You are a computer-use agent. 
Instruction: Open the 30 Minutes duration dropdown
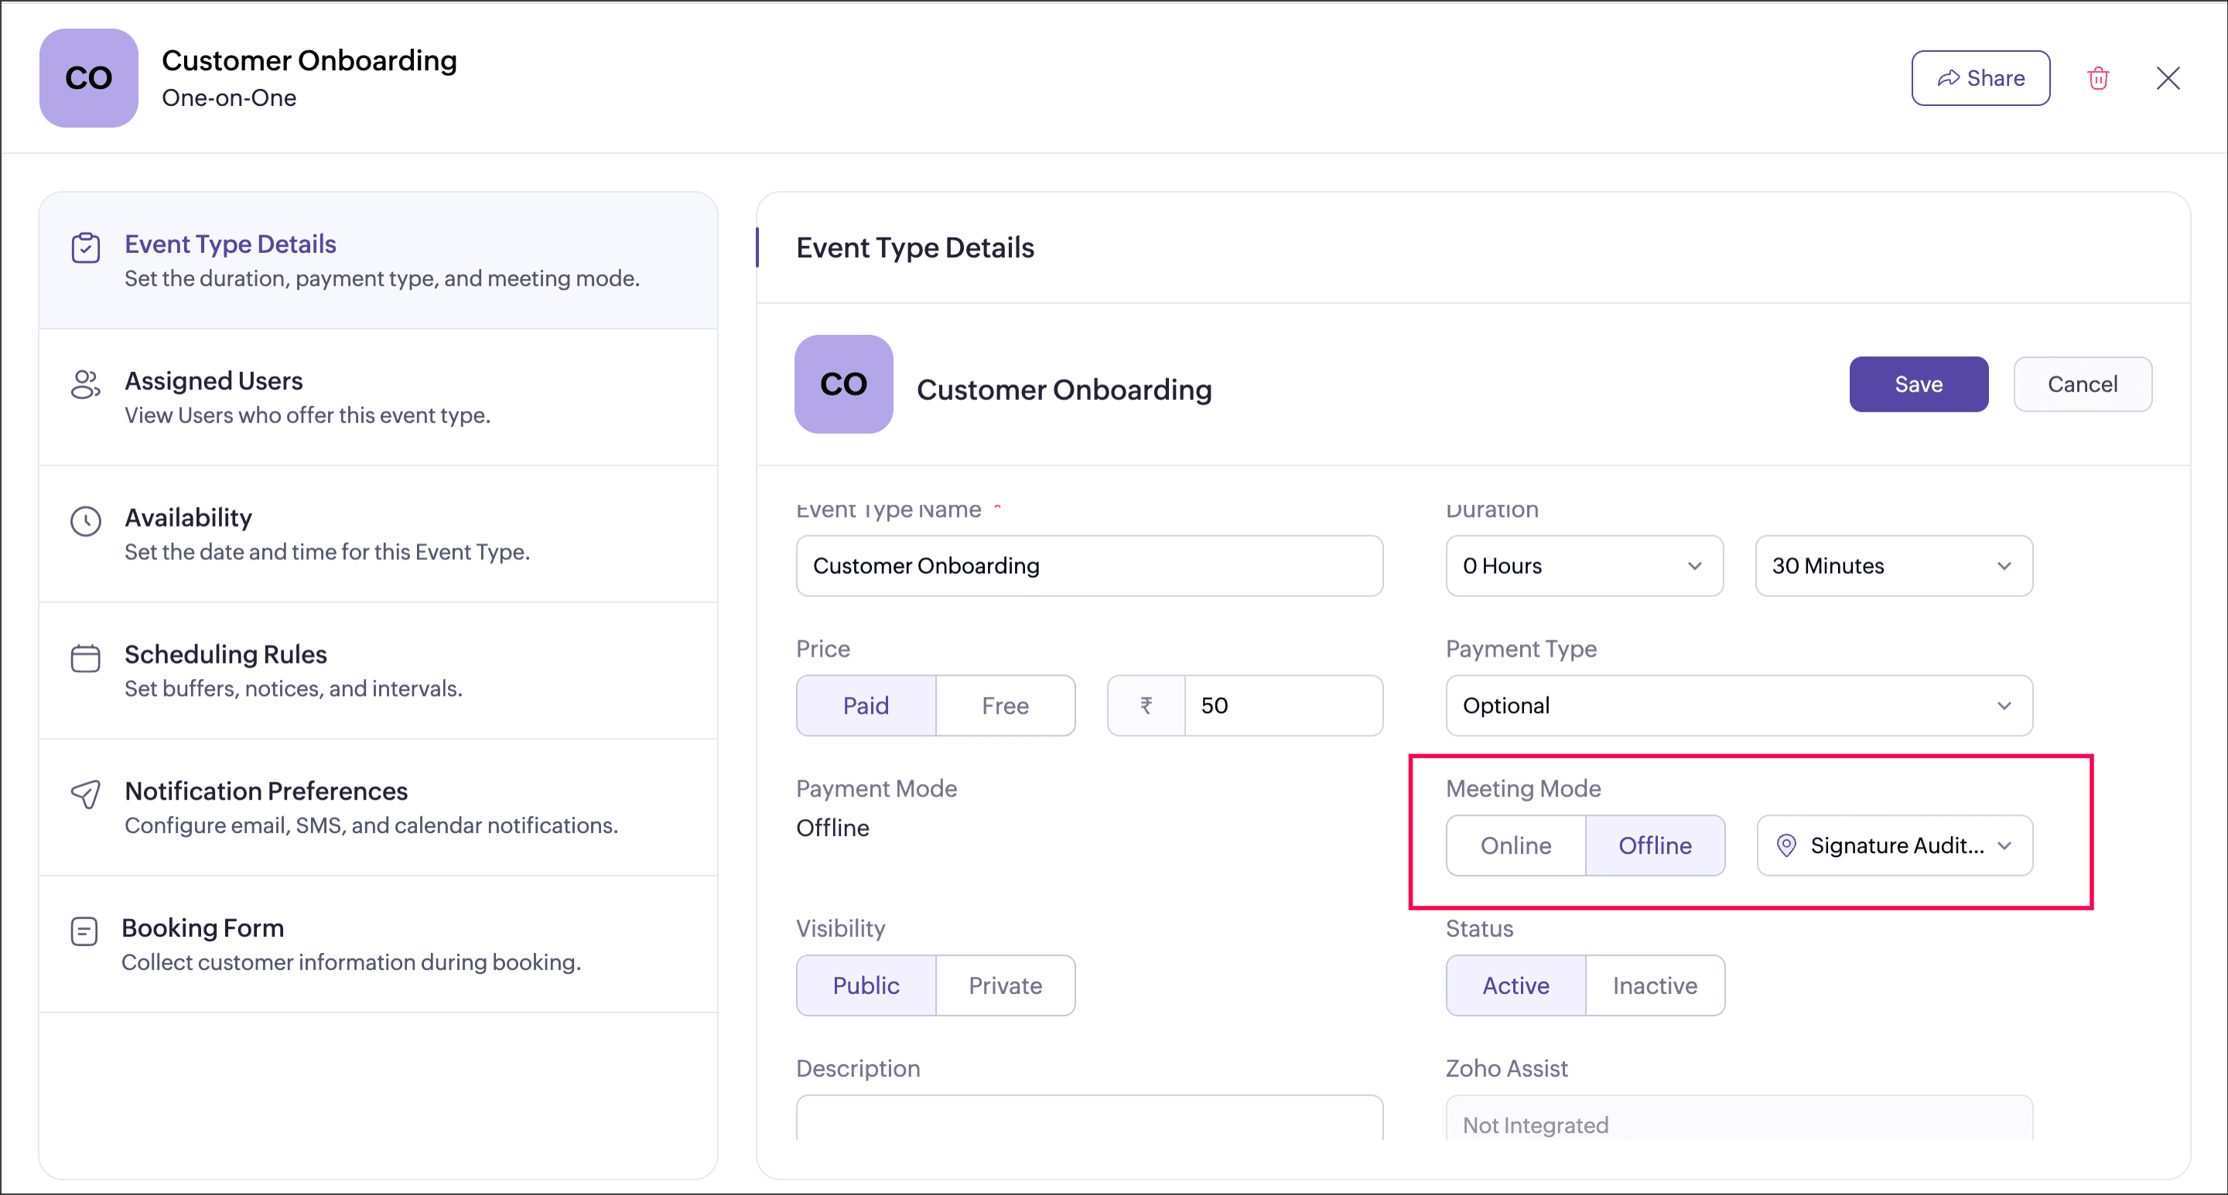pyautogui.click(x=1893, y=565)
